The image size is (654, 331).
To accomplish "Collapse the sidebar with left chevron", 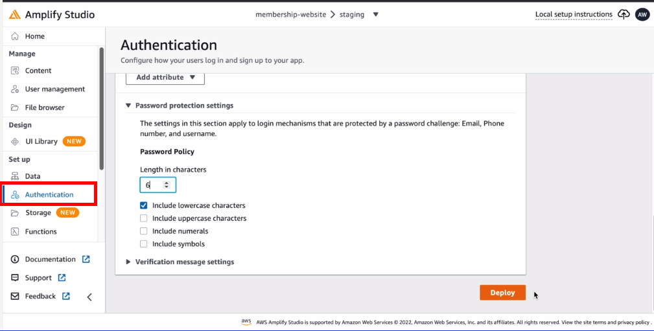I will [89, 297].
